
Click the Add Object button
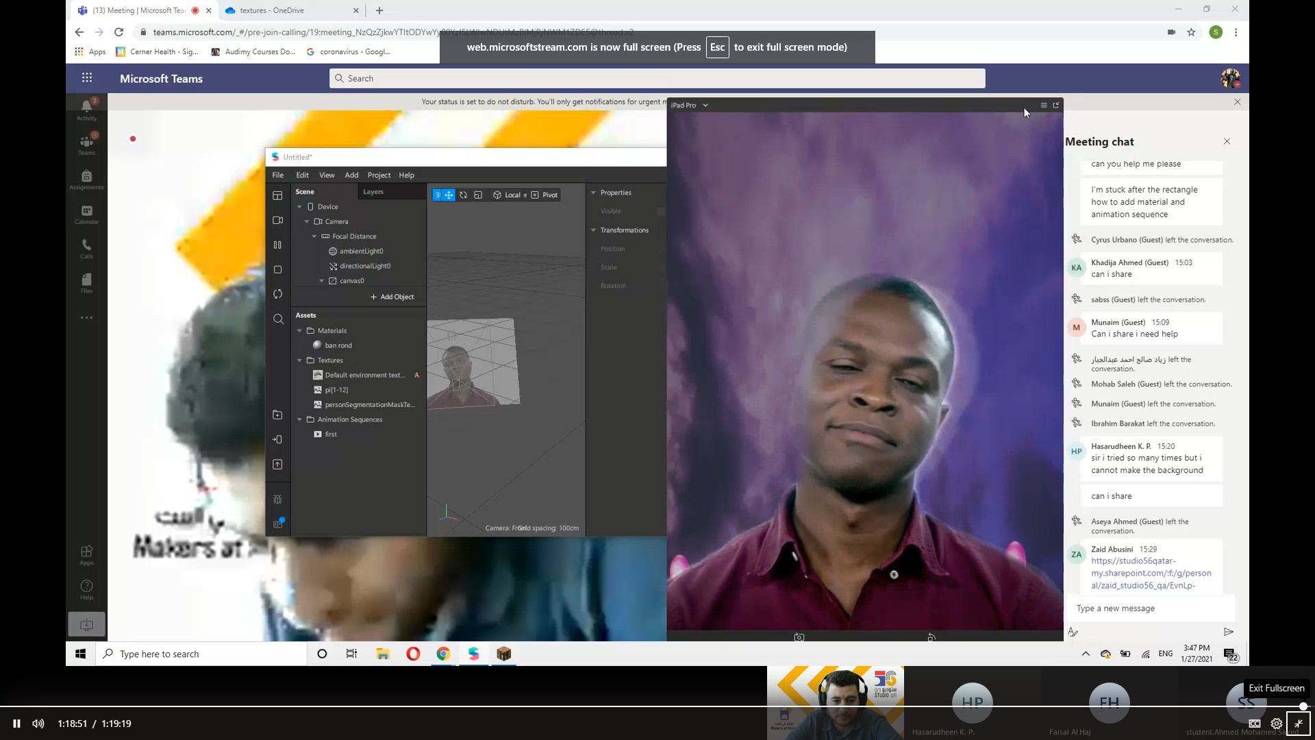(392, 297)
